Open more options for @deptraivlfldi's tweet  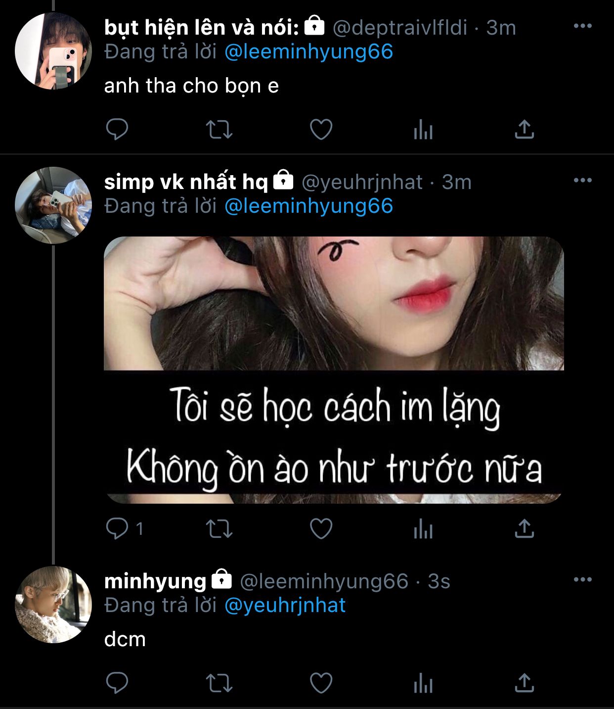click(582, 26)
